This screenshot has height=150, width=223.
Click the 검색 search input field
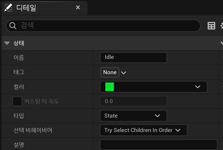click(x=103, y=26)
